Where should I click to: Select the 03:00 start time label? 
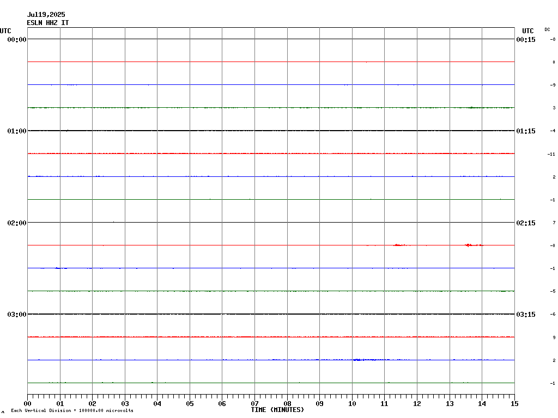click(x=17, y=315)
